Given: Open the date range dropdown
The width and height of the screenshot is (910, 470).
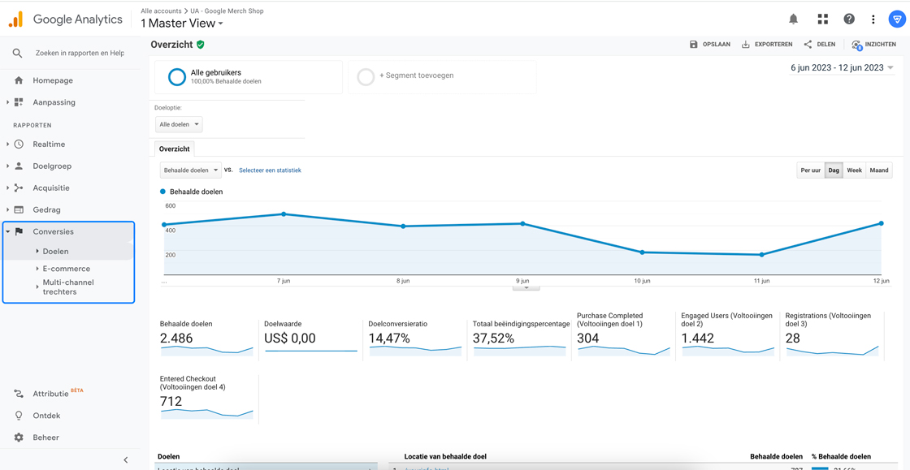Looking at the screenshot, I should coord(842,68).
